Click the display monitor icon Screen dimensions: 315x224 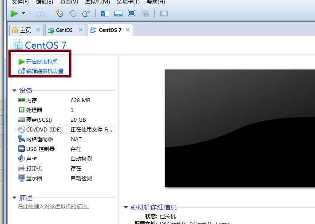pyautogui.click(x=21, y=178)
